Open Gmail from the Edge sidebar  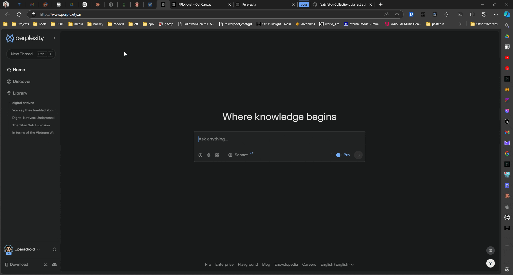(507, 132)
